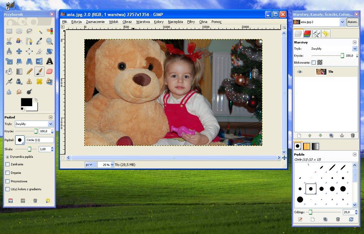Toggle Blokowanie pixel lock checkbox

[x=313, y=62]
